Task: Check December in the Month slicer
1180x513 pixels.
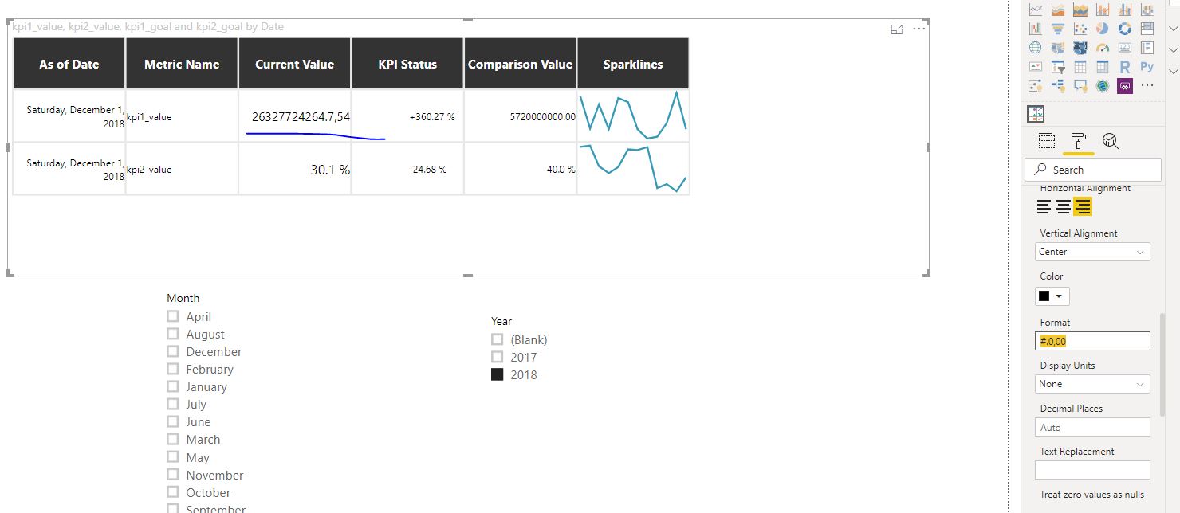Action: pyautogui.click(x=172, y=351)
